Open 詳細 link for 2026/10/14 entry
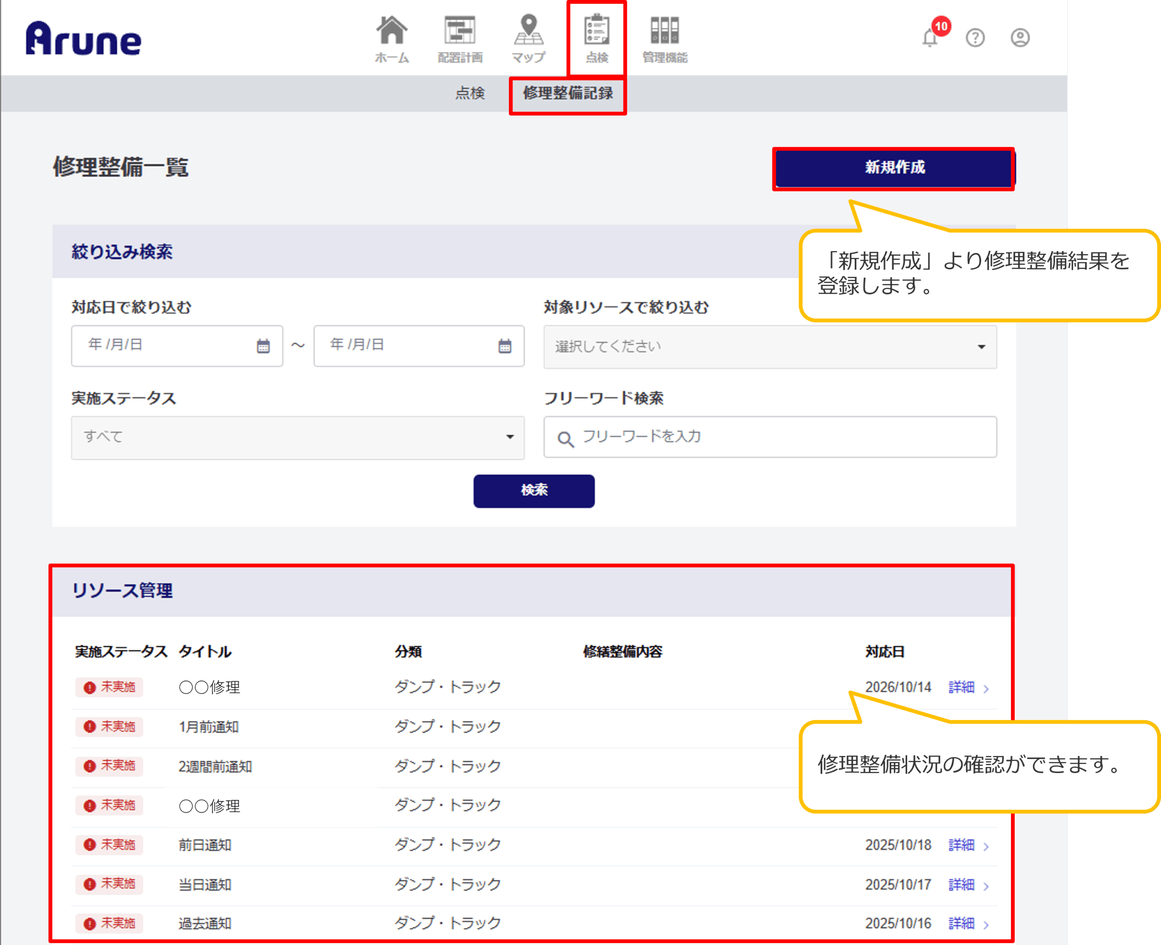This screenshot has height=945, width=1161. click(961, 687)
